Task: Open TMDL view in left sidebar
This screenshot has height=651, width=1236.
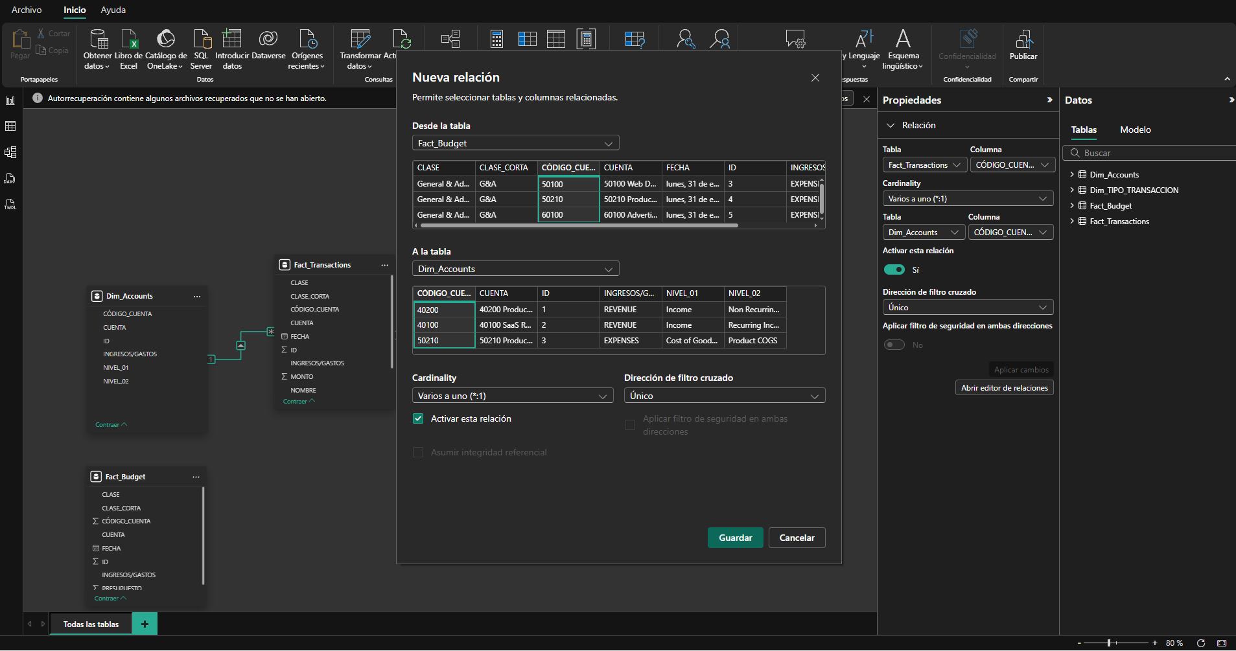Action: [x=10, y=204]
